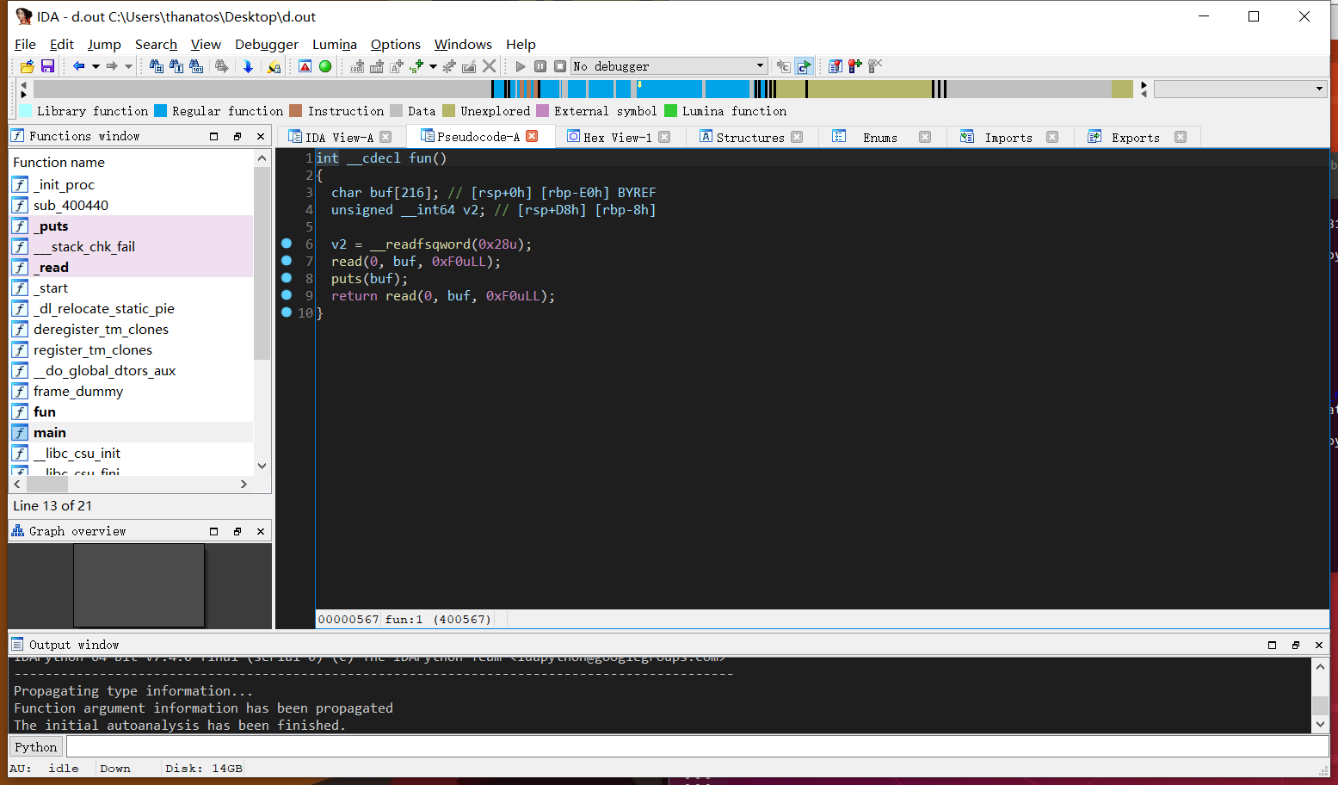
Task: Open the Windows menu
Action: 463,44
